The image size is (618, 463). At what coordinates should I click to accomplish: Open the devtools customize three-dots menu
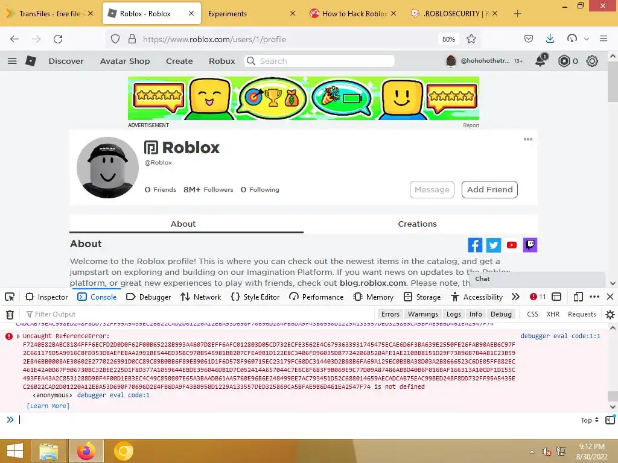coord(594,297)
